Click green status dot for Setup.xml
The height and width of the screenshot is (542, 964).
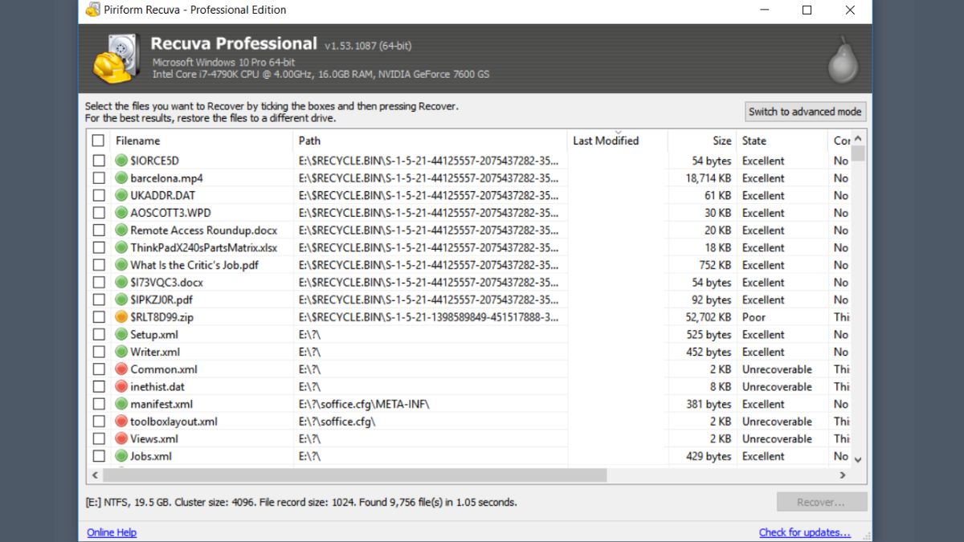(x=122, y=335)
